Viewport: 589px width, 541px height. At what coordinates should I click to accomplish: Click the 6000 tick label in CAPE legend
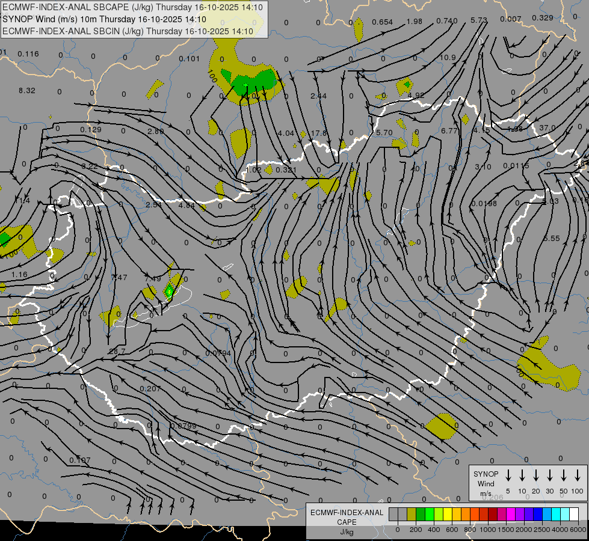578,530
